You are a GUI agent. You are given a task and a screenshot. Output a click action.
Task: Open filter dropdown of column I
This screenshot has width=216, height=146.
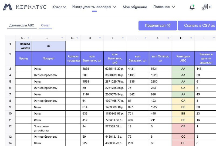(x=214, y=38)
